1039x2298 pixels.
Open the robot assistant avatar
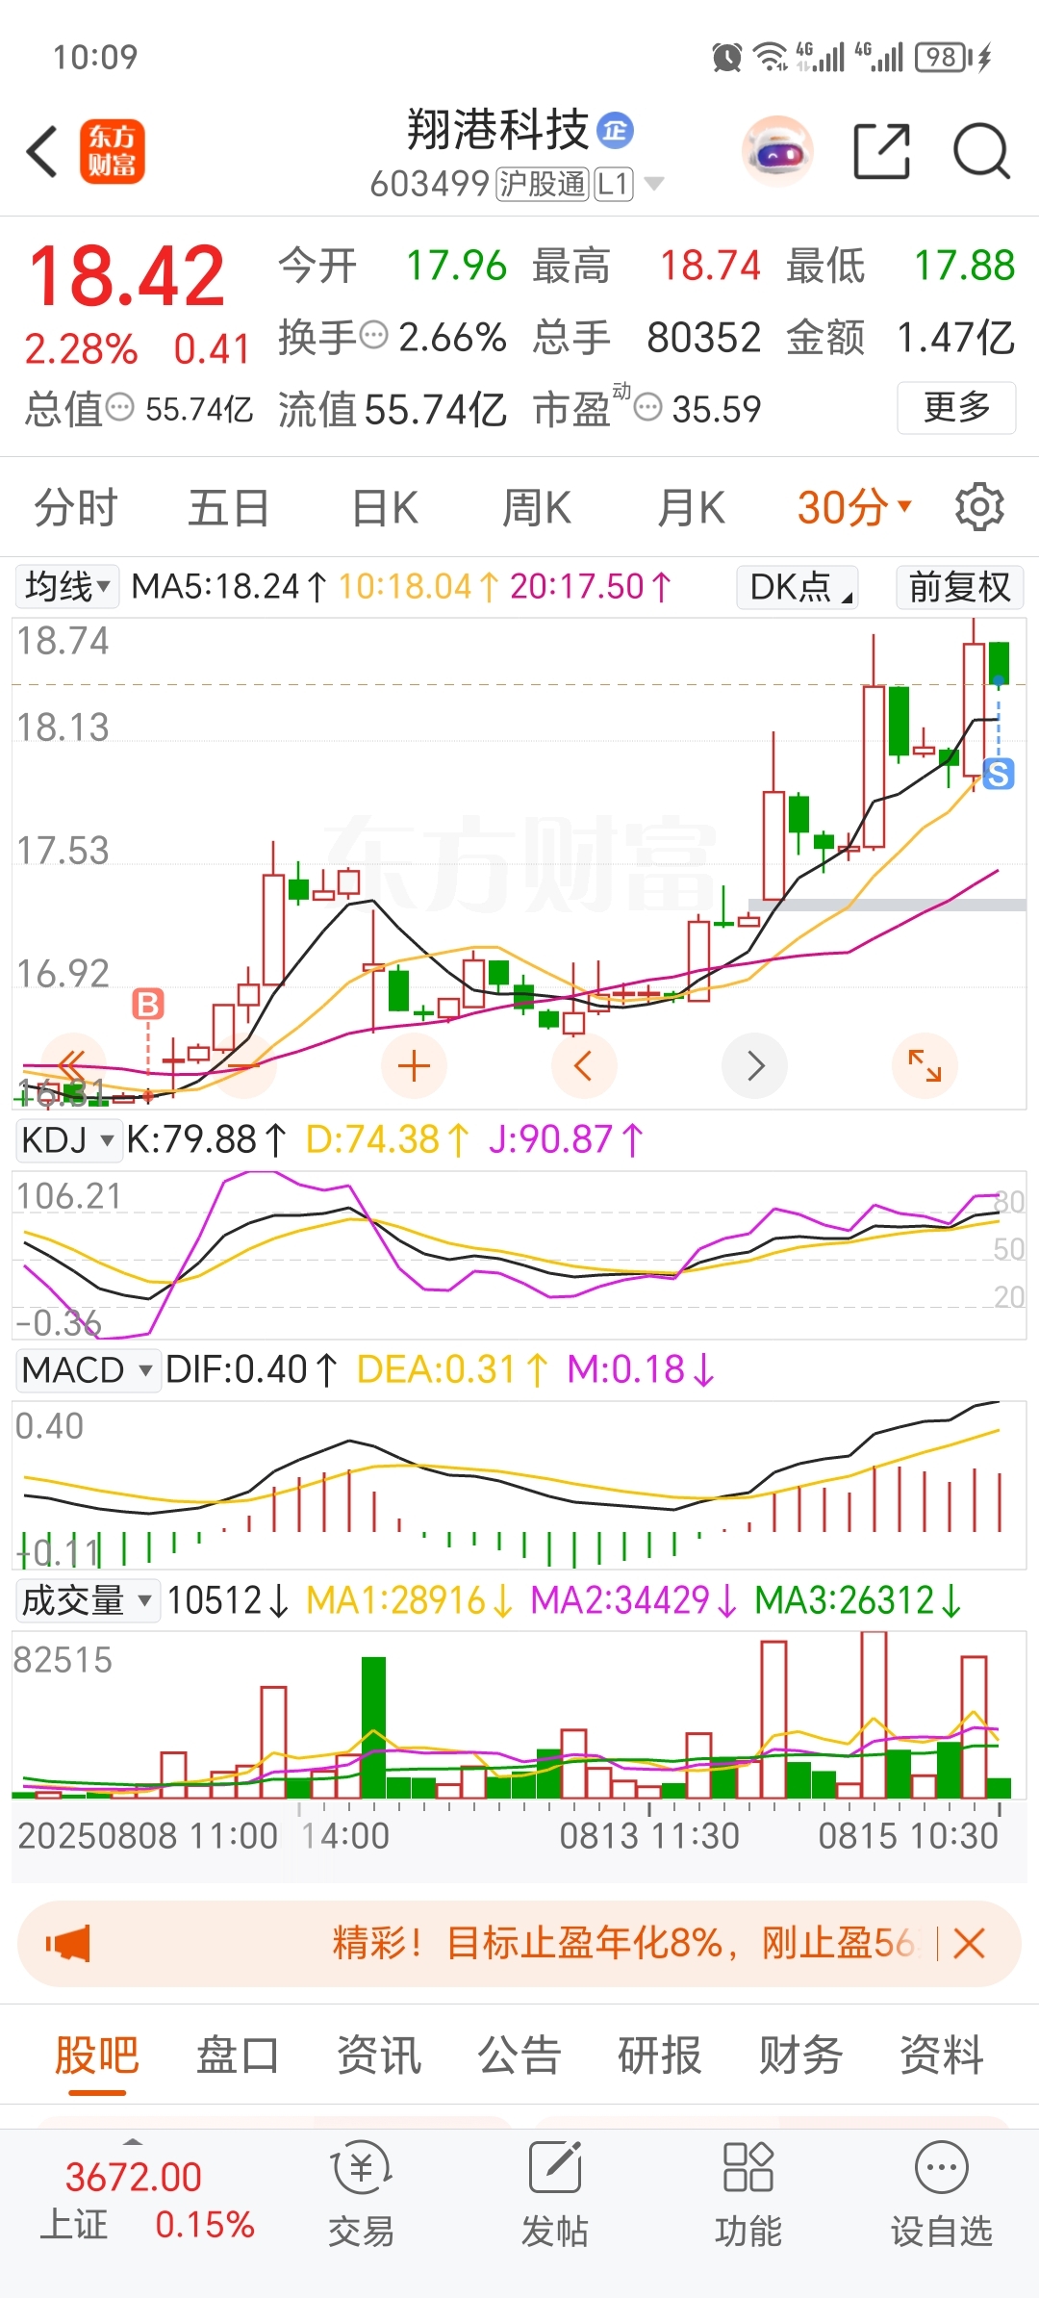[777, 151]
